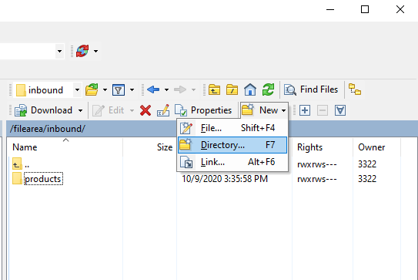Open the top-left combo box dropdown
Image resolution: width=418 pixels, height=280 pixels.
[59, 51]
